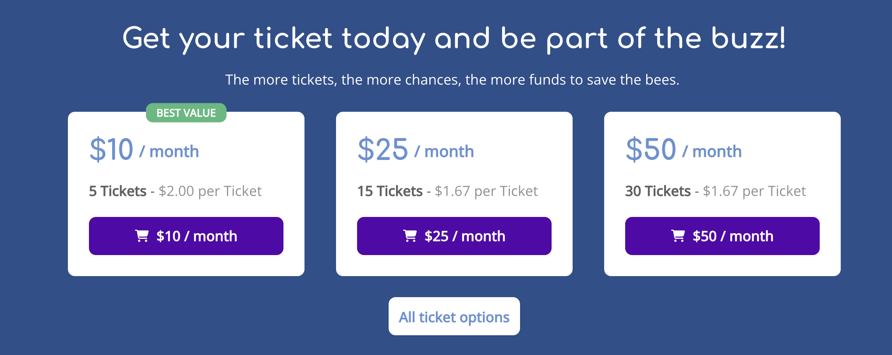Image resolution: width=892 pixels, height=355 pixels.
Task: Click the cart icon on $10 button
Action: click(142, 236)
